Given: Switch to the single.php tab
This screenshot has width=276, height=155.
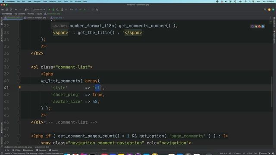Looking at the screenshot, I should click(57, 18).
